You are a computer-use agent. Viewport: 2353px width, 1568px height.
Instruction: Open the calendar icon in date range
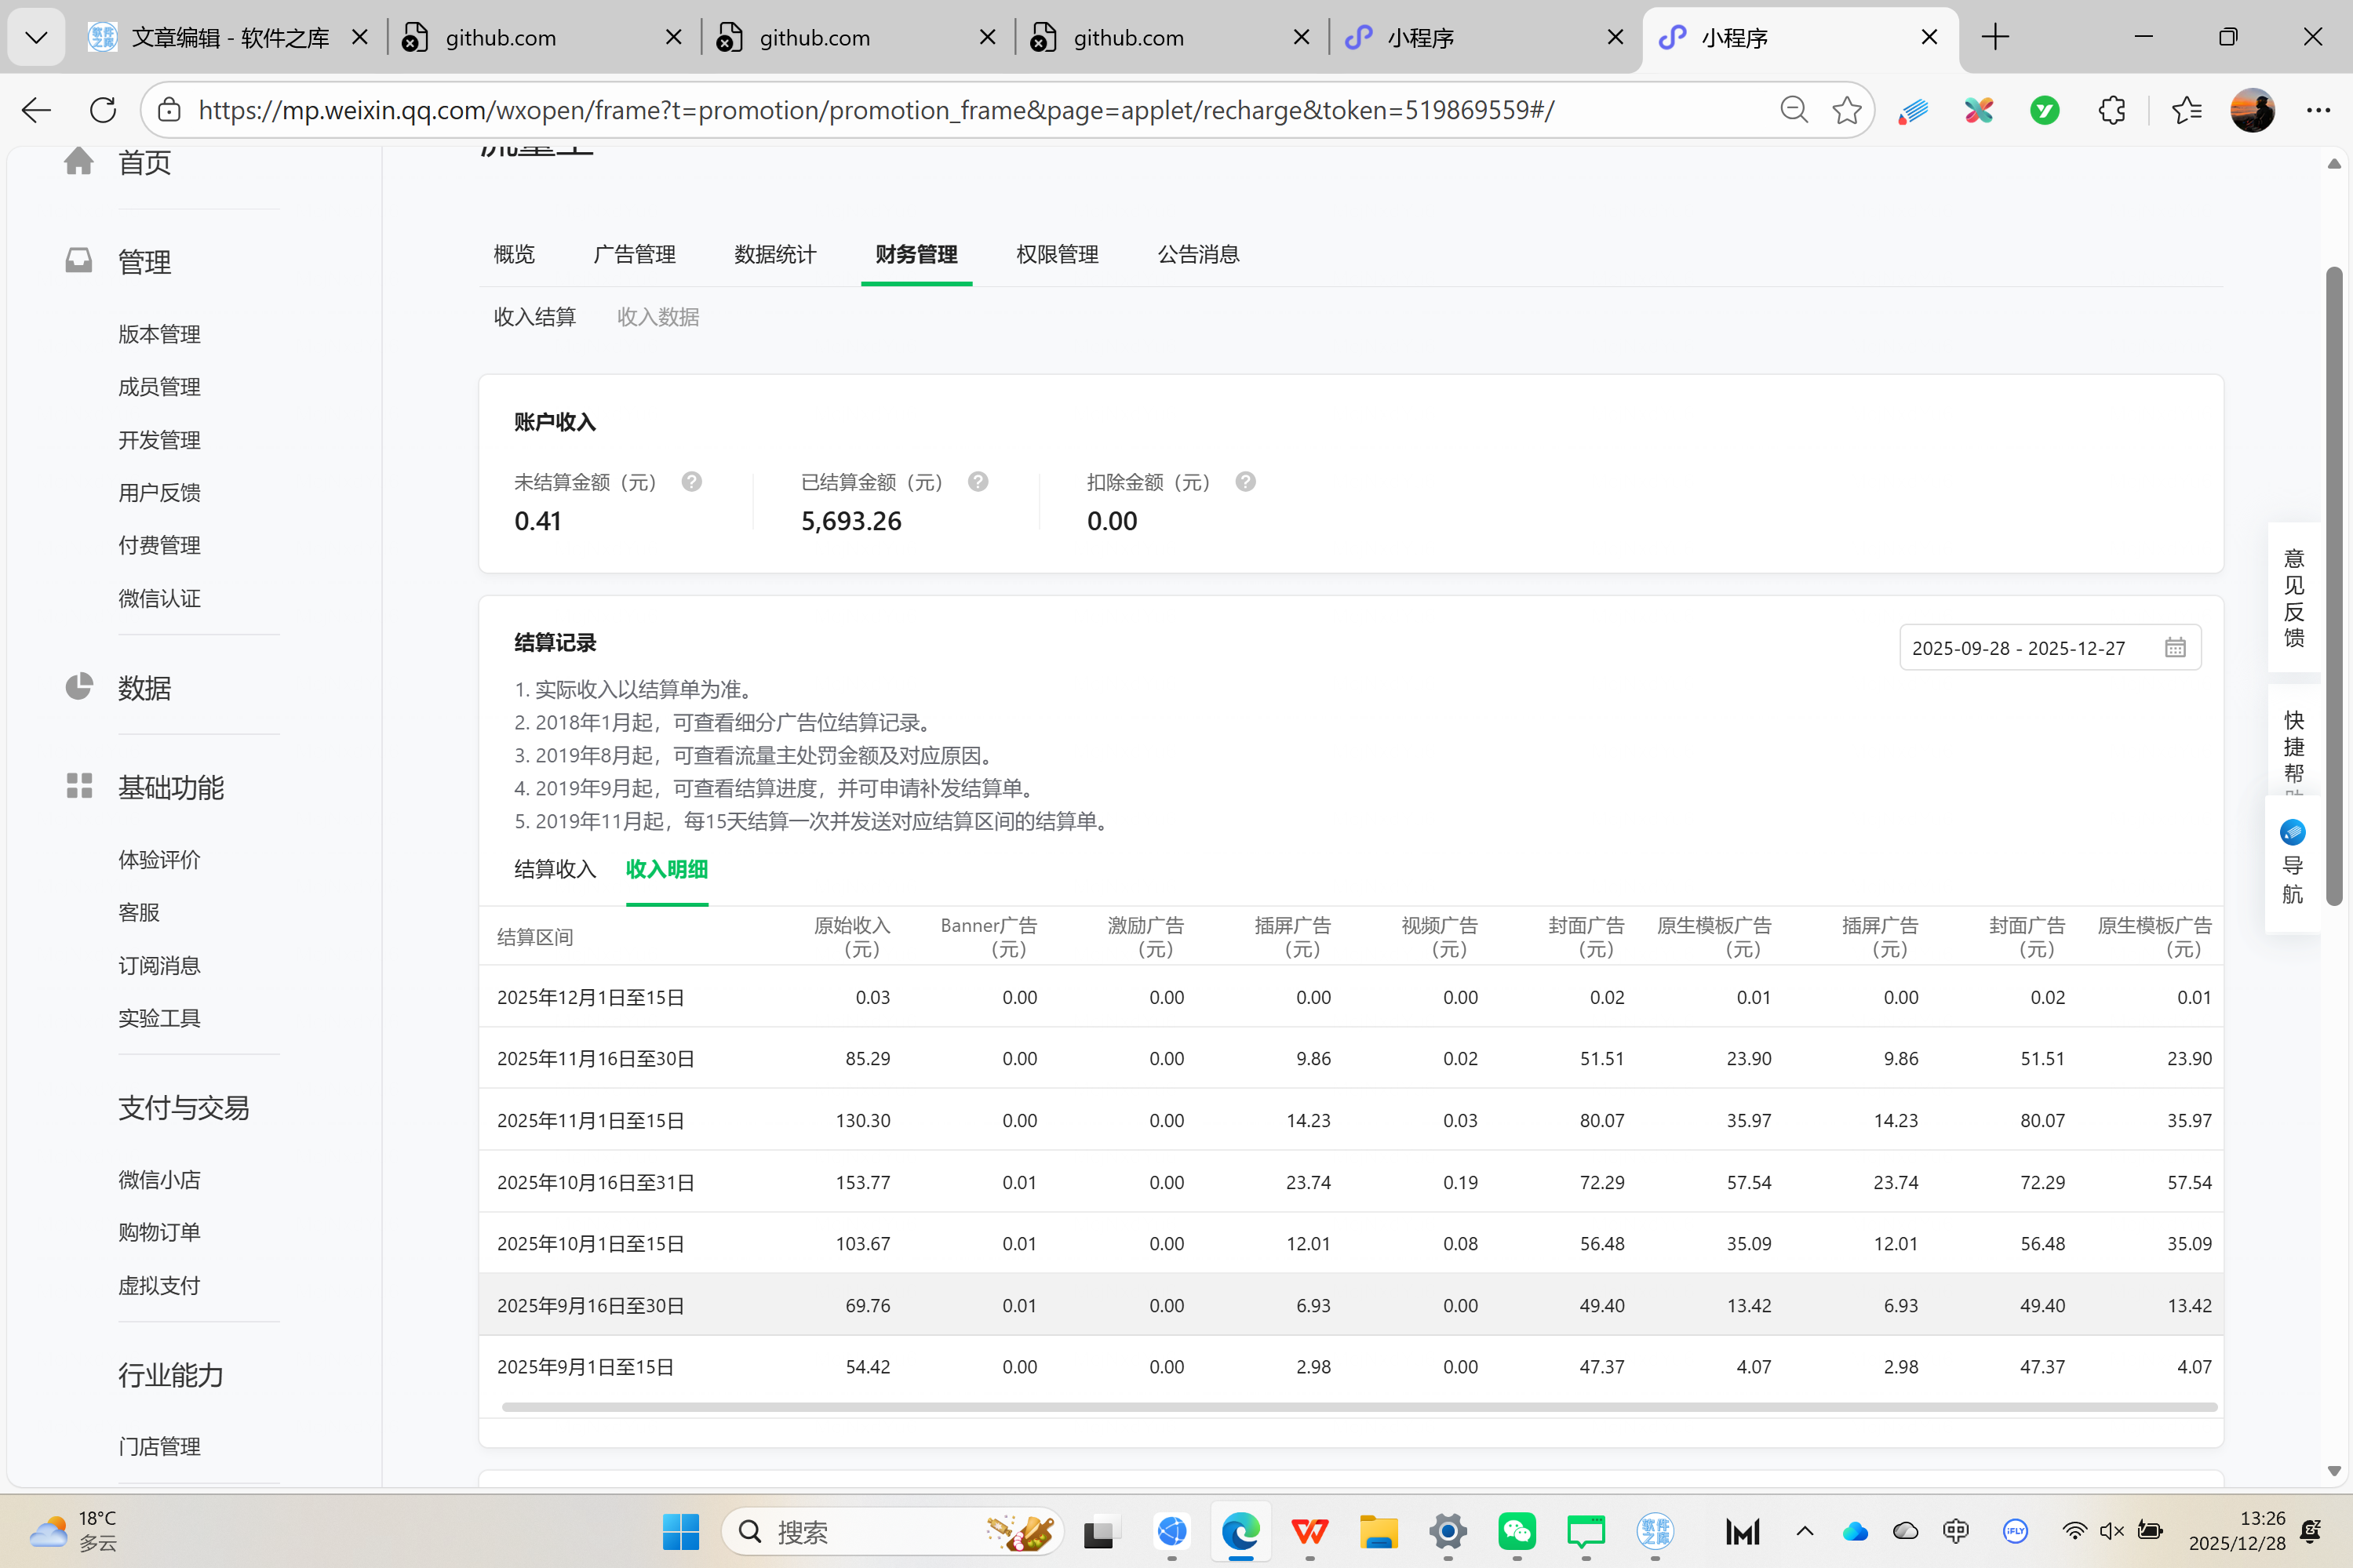[2175, 648]
